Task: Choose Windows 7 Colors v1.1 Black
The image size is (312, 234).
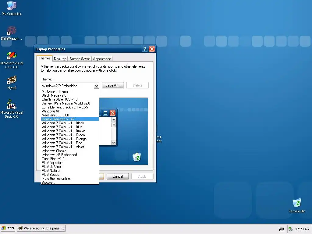Action: (70, 123)
